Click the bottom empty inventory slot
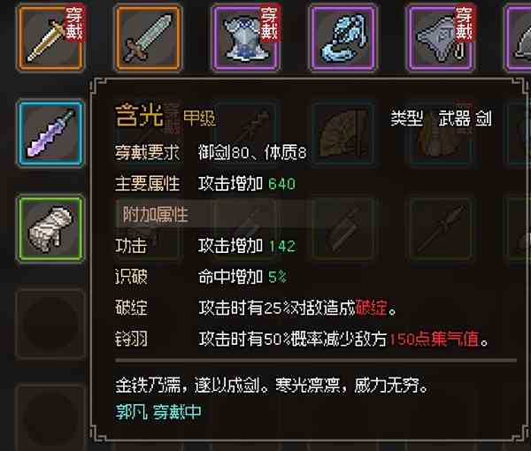Image resolution: width=531 pixels, height=451 pixels. point(50,418)
